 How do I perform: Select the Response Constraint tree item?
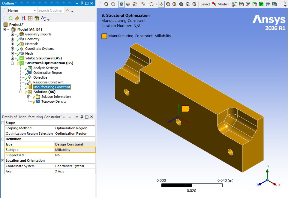[x=48, y=82]
